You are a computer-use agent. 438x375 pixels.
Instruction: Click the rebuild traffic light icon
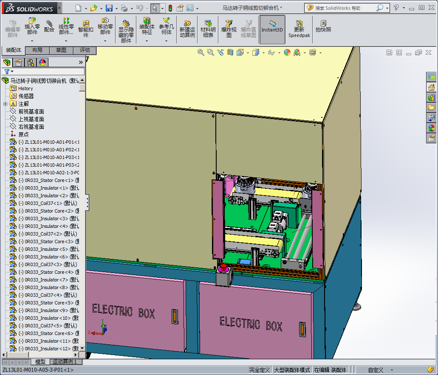170,8
